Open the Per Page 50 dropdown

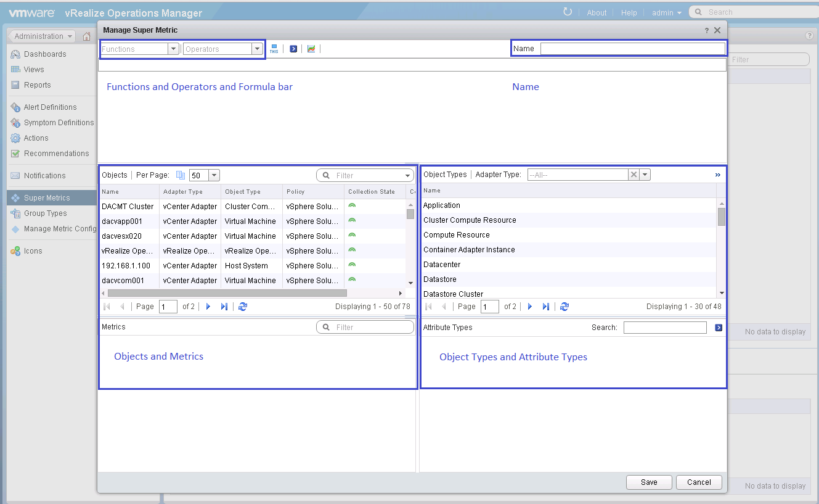click(x=214, y=175)
